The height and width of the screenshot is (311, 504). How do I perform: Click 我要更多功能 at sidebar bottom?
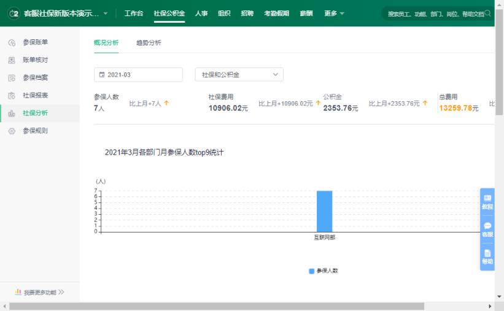pos(40,293)
